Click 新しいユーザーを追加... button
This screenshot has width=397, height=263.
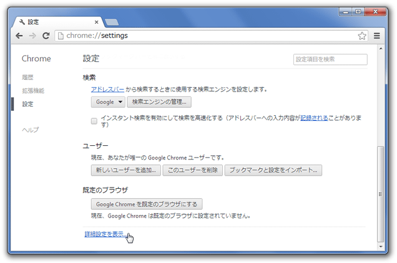pyautogui.click(x=126, y=170)
